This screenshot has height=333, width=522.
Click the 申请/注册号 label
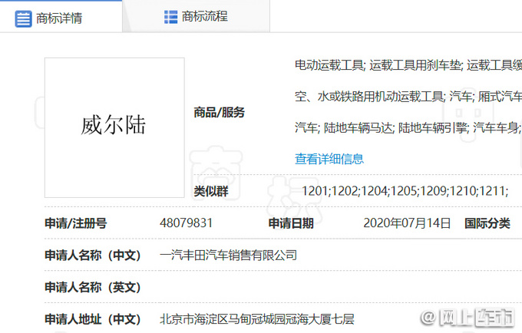click(75, 223)
